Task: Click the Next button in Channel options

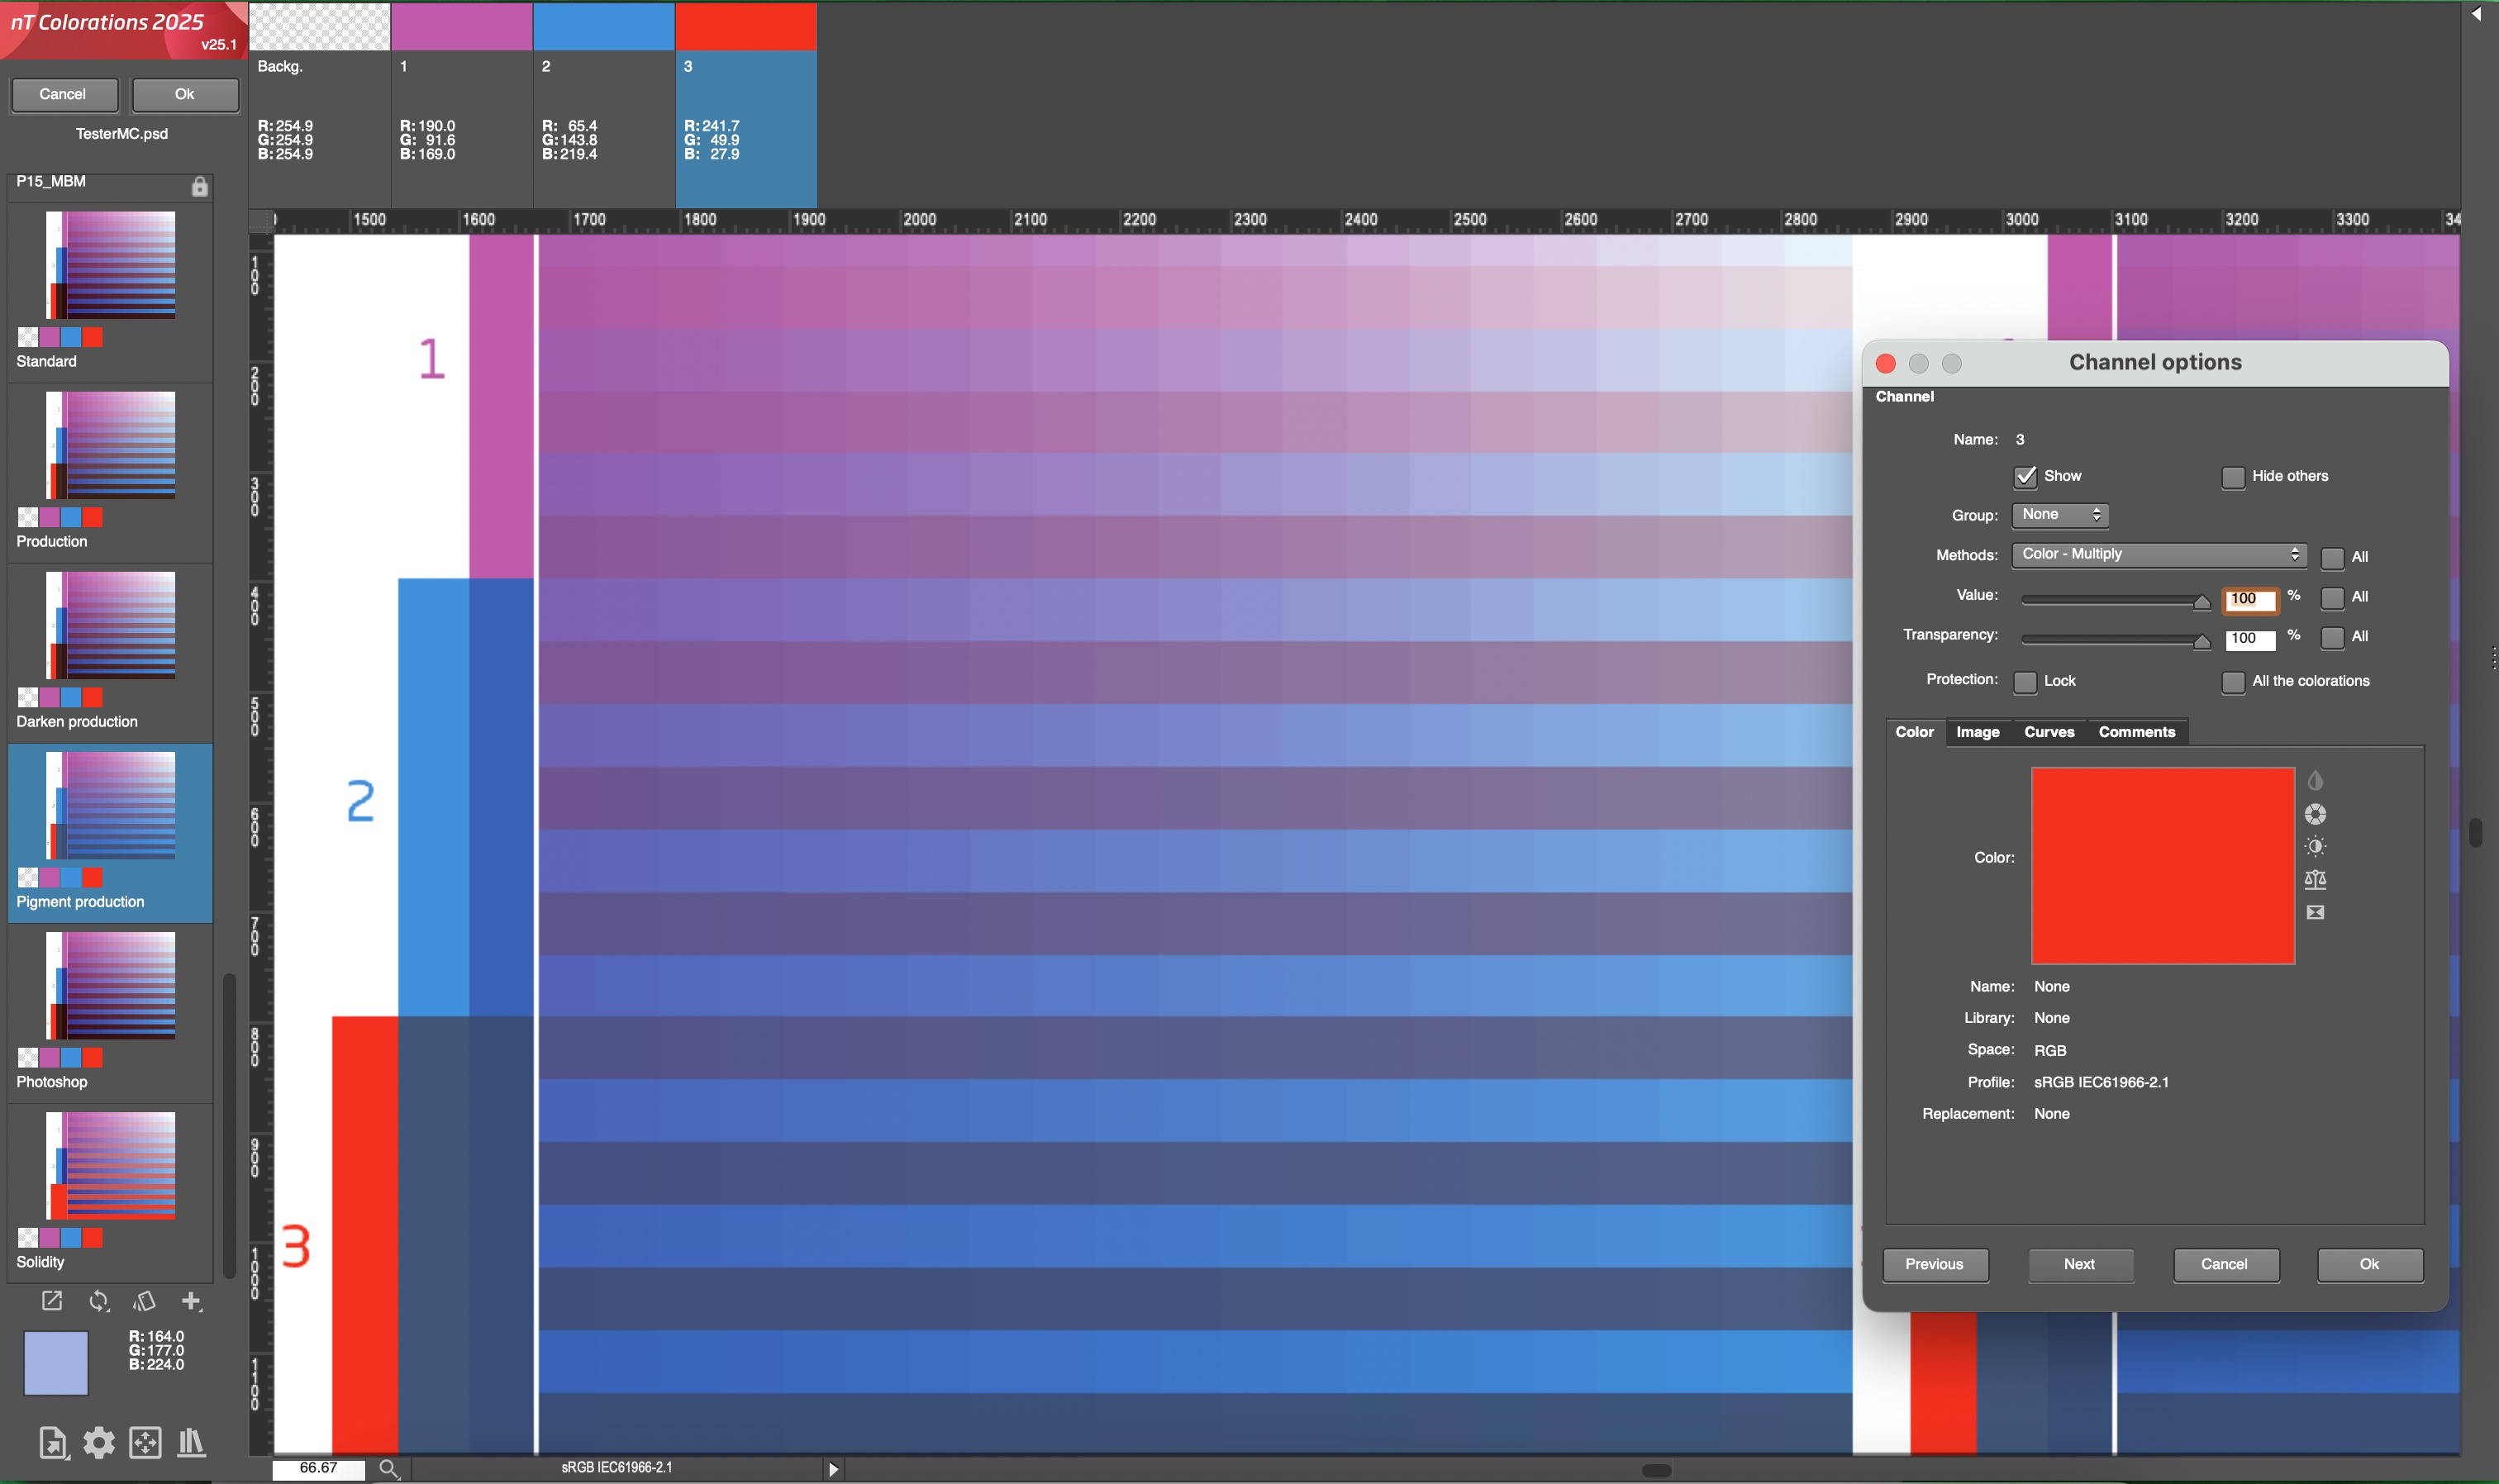Action: (x=2079, y=1264)
